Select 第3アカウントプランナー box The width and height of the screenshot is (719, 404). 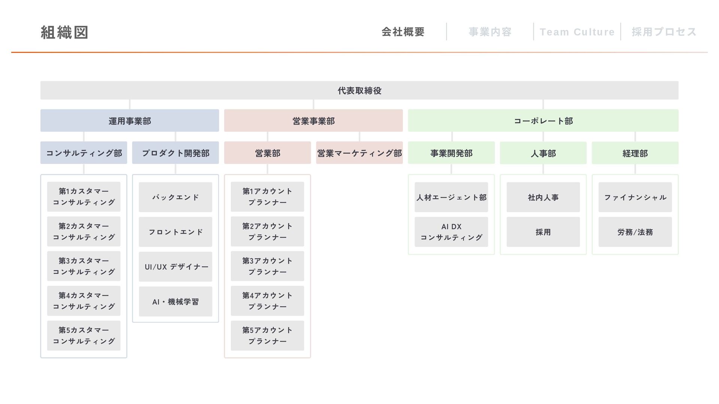(267, 266)
